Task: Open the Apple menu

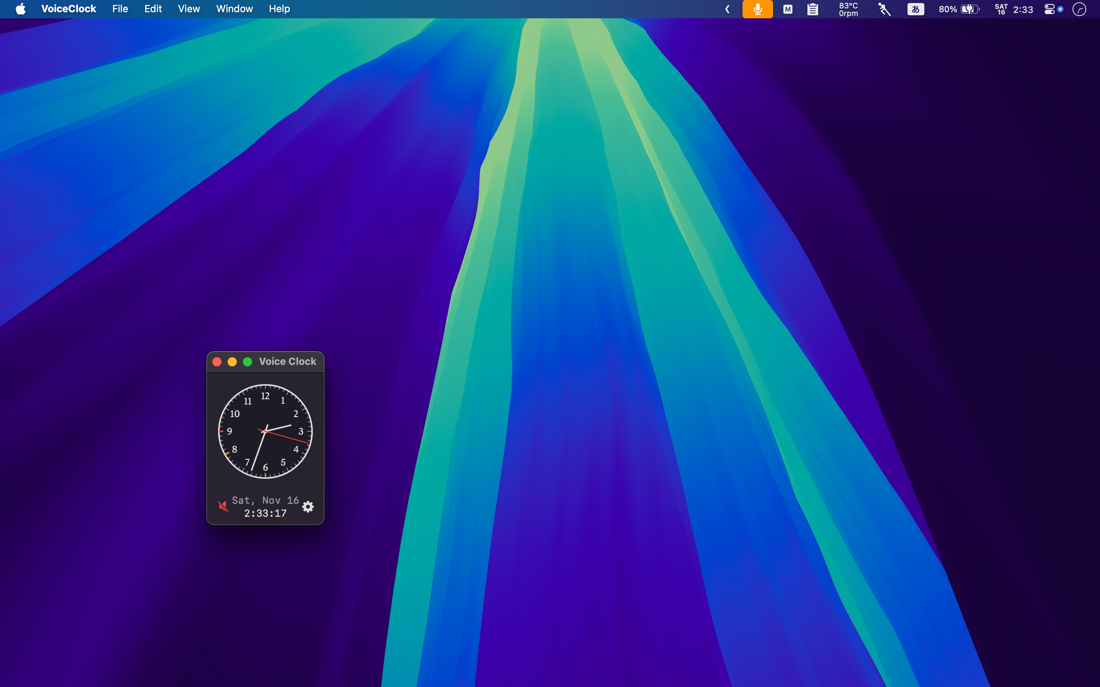Action: point(21,9)
